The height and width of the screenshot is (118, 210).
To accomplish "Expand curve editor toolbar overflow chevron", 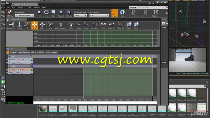I will tap(158, 25).
